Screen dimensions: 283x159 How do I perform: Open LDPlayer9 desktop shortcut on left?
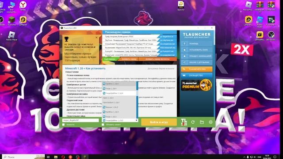point(23,21)
